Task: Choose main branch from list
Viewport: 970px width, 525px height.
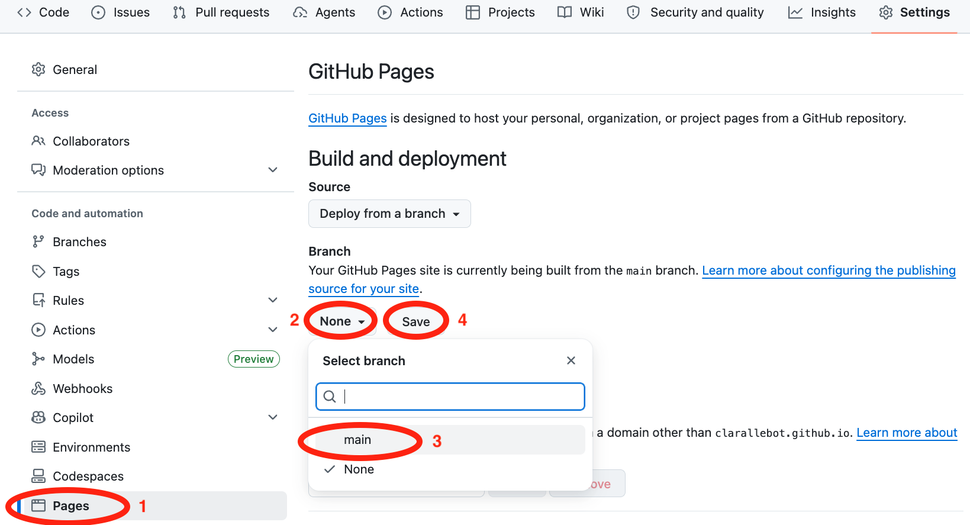Action: 450,440
